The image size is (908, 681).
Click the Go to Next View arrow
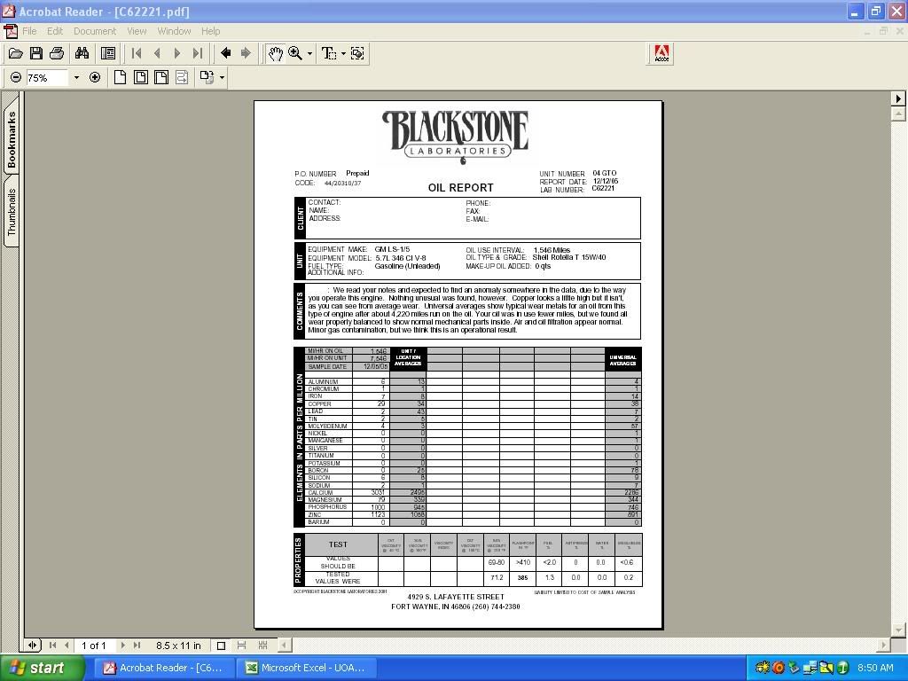point(247,54)
